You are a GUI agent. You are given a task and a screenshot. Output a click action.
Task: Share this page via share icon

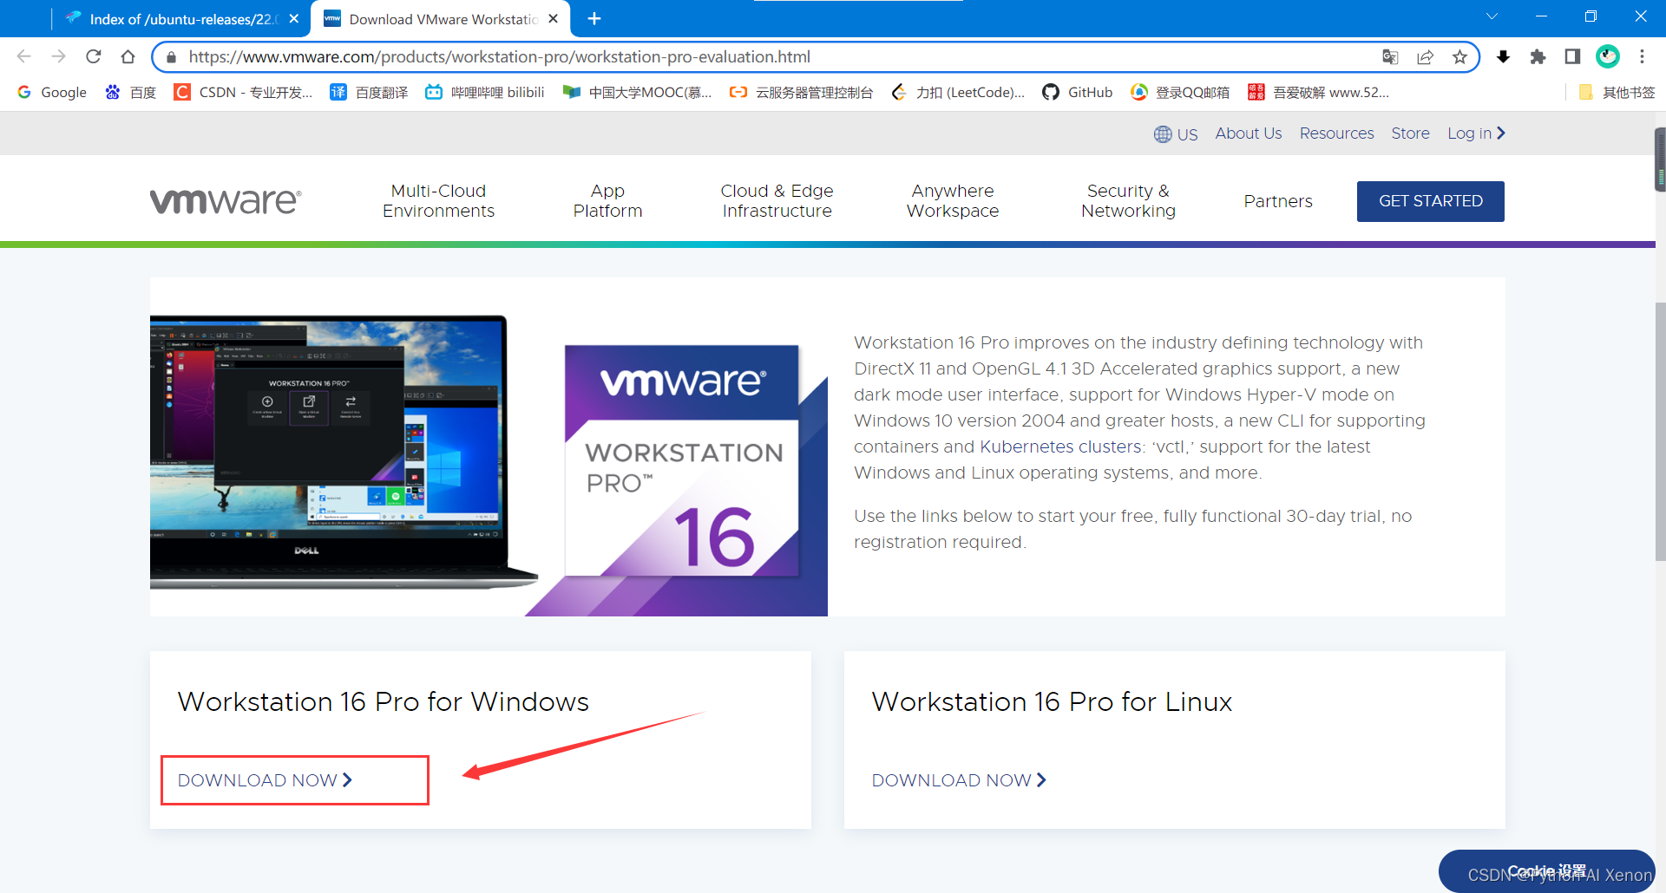[1425, 57]
